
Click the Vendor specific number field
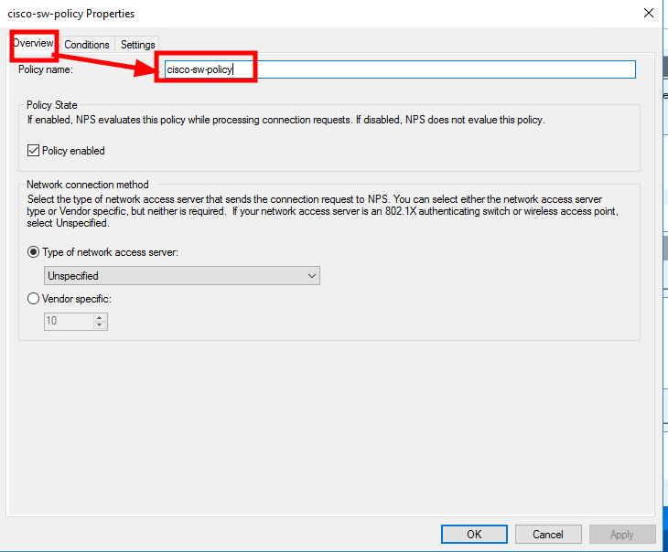[x=69, y=321]
